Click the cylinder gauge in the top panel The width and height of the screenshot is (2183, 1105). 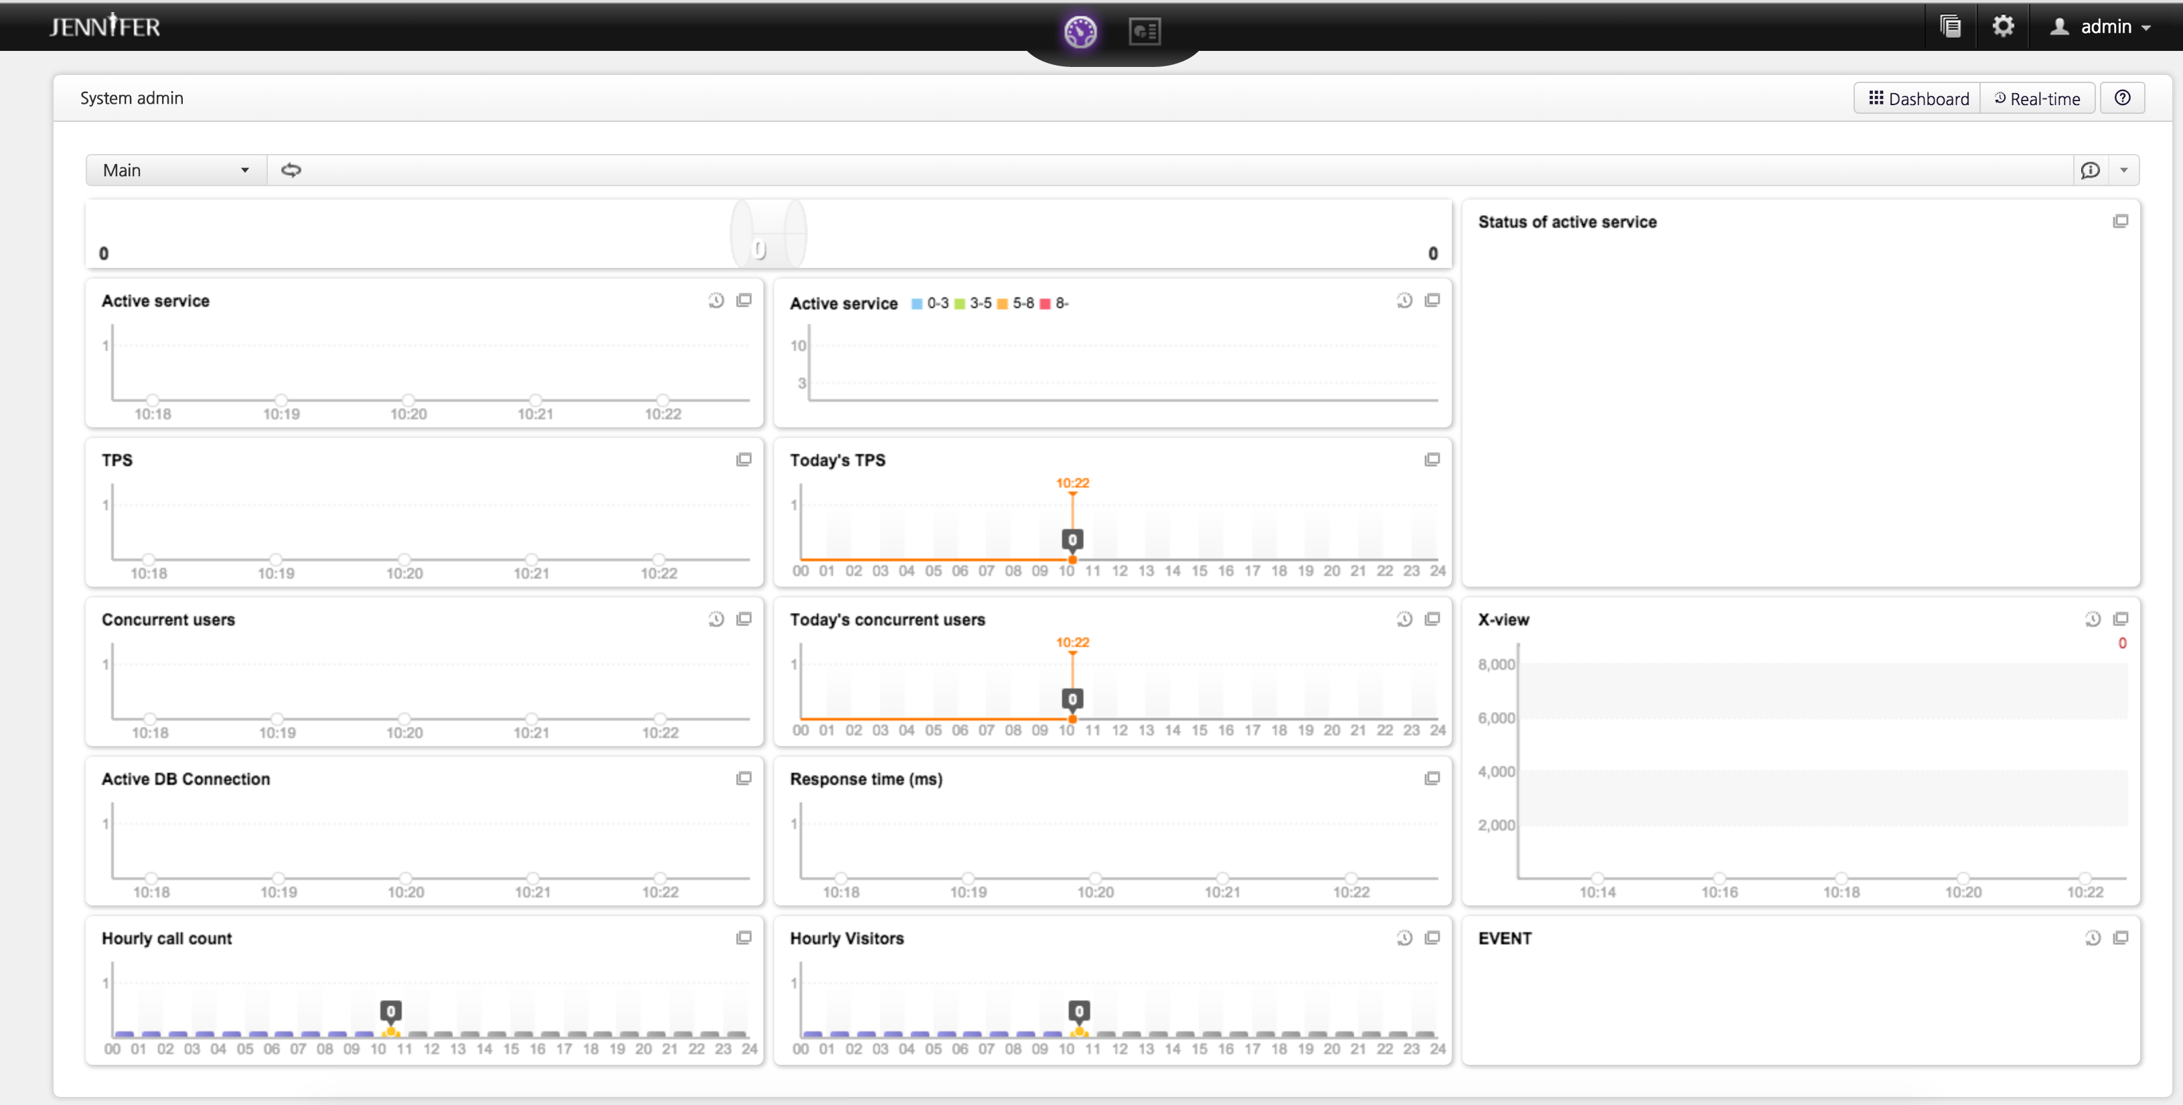coord(768,234)
